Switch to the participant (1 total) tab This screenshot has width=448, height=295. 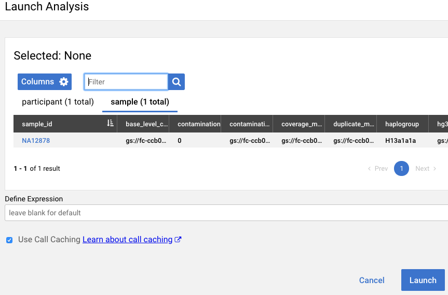coord(58,102)
